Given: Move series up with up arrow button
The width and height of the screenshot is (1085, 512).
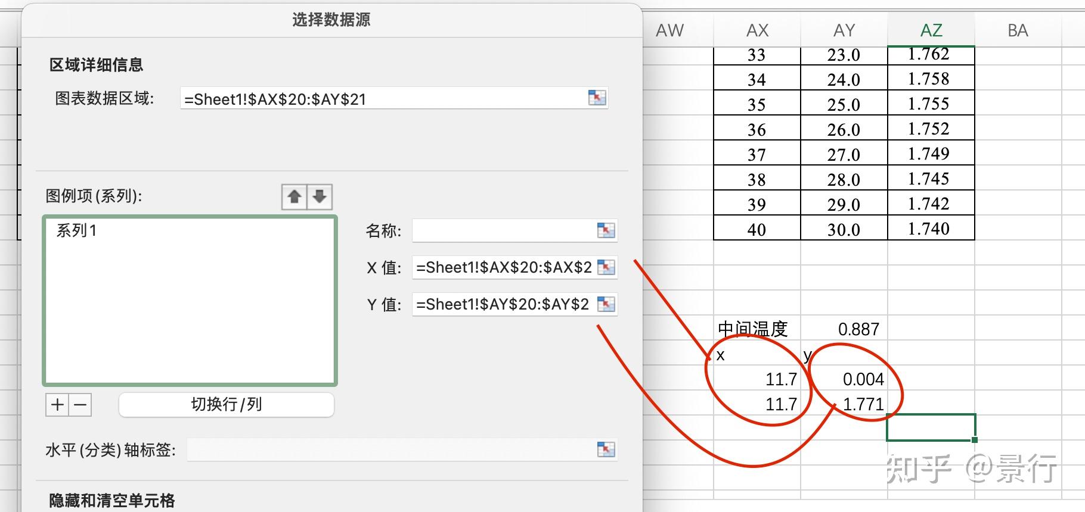Looking at the screenshot, I should [294, 196].
